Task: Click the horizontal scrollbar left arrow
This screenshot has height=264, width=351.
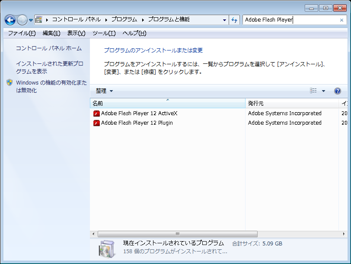Action: pyautogui.click(x=93, y=234)
